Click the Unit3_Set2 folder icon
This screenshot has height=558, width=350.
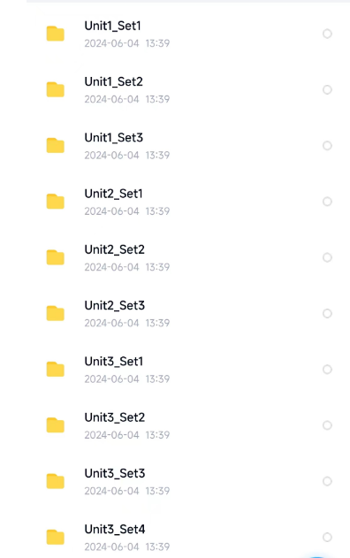click(55, 424)
